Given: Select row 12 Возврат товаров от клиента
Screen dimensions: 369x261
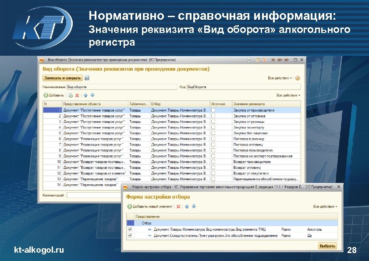Looking at the screenshot, I should [172, 173].
